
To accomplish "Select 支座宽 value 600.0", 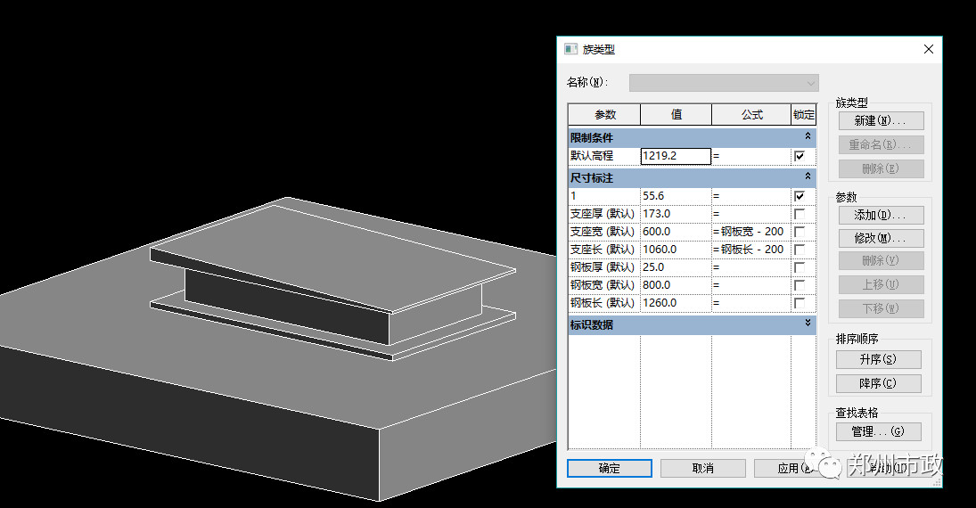I will (x=676, y=232).
